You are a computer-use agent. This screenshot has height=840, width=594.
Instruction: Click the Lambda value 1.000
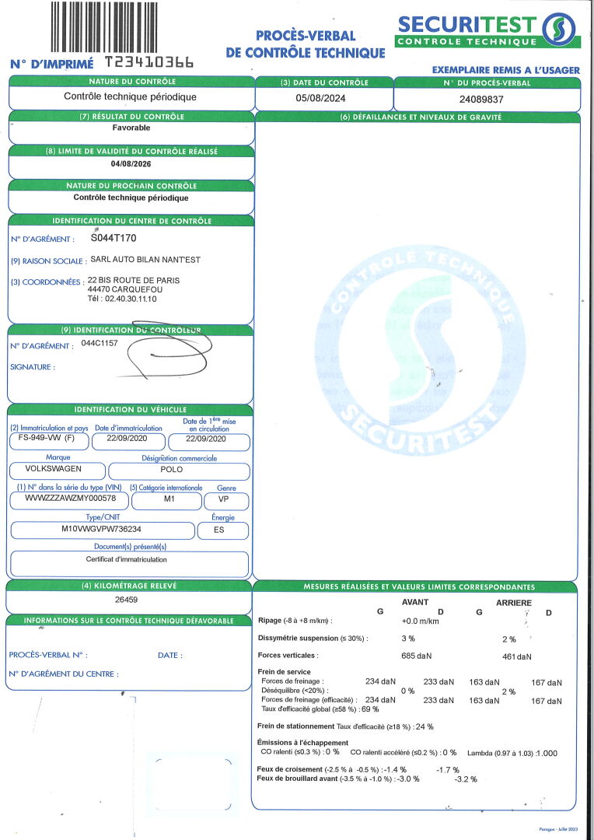tap(547, 753)
